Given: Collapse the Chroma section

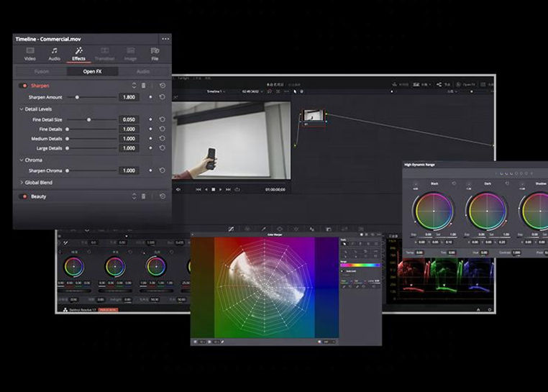Looking at the screenshot, I should pos(21,160).
